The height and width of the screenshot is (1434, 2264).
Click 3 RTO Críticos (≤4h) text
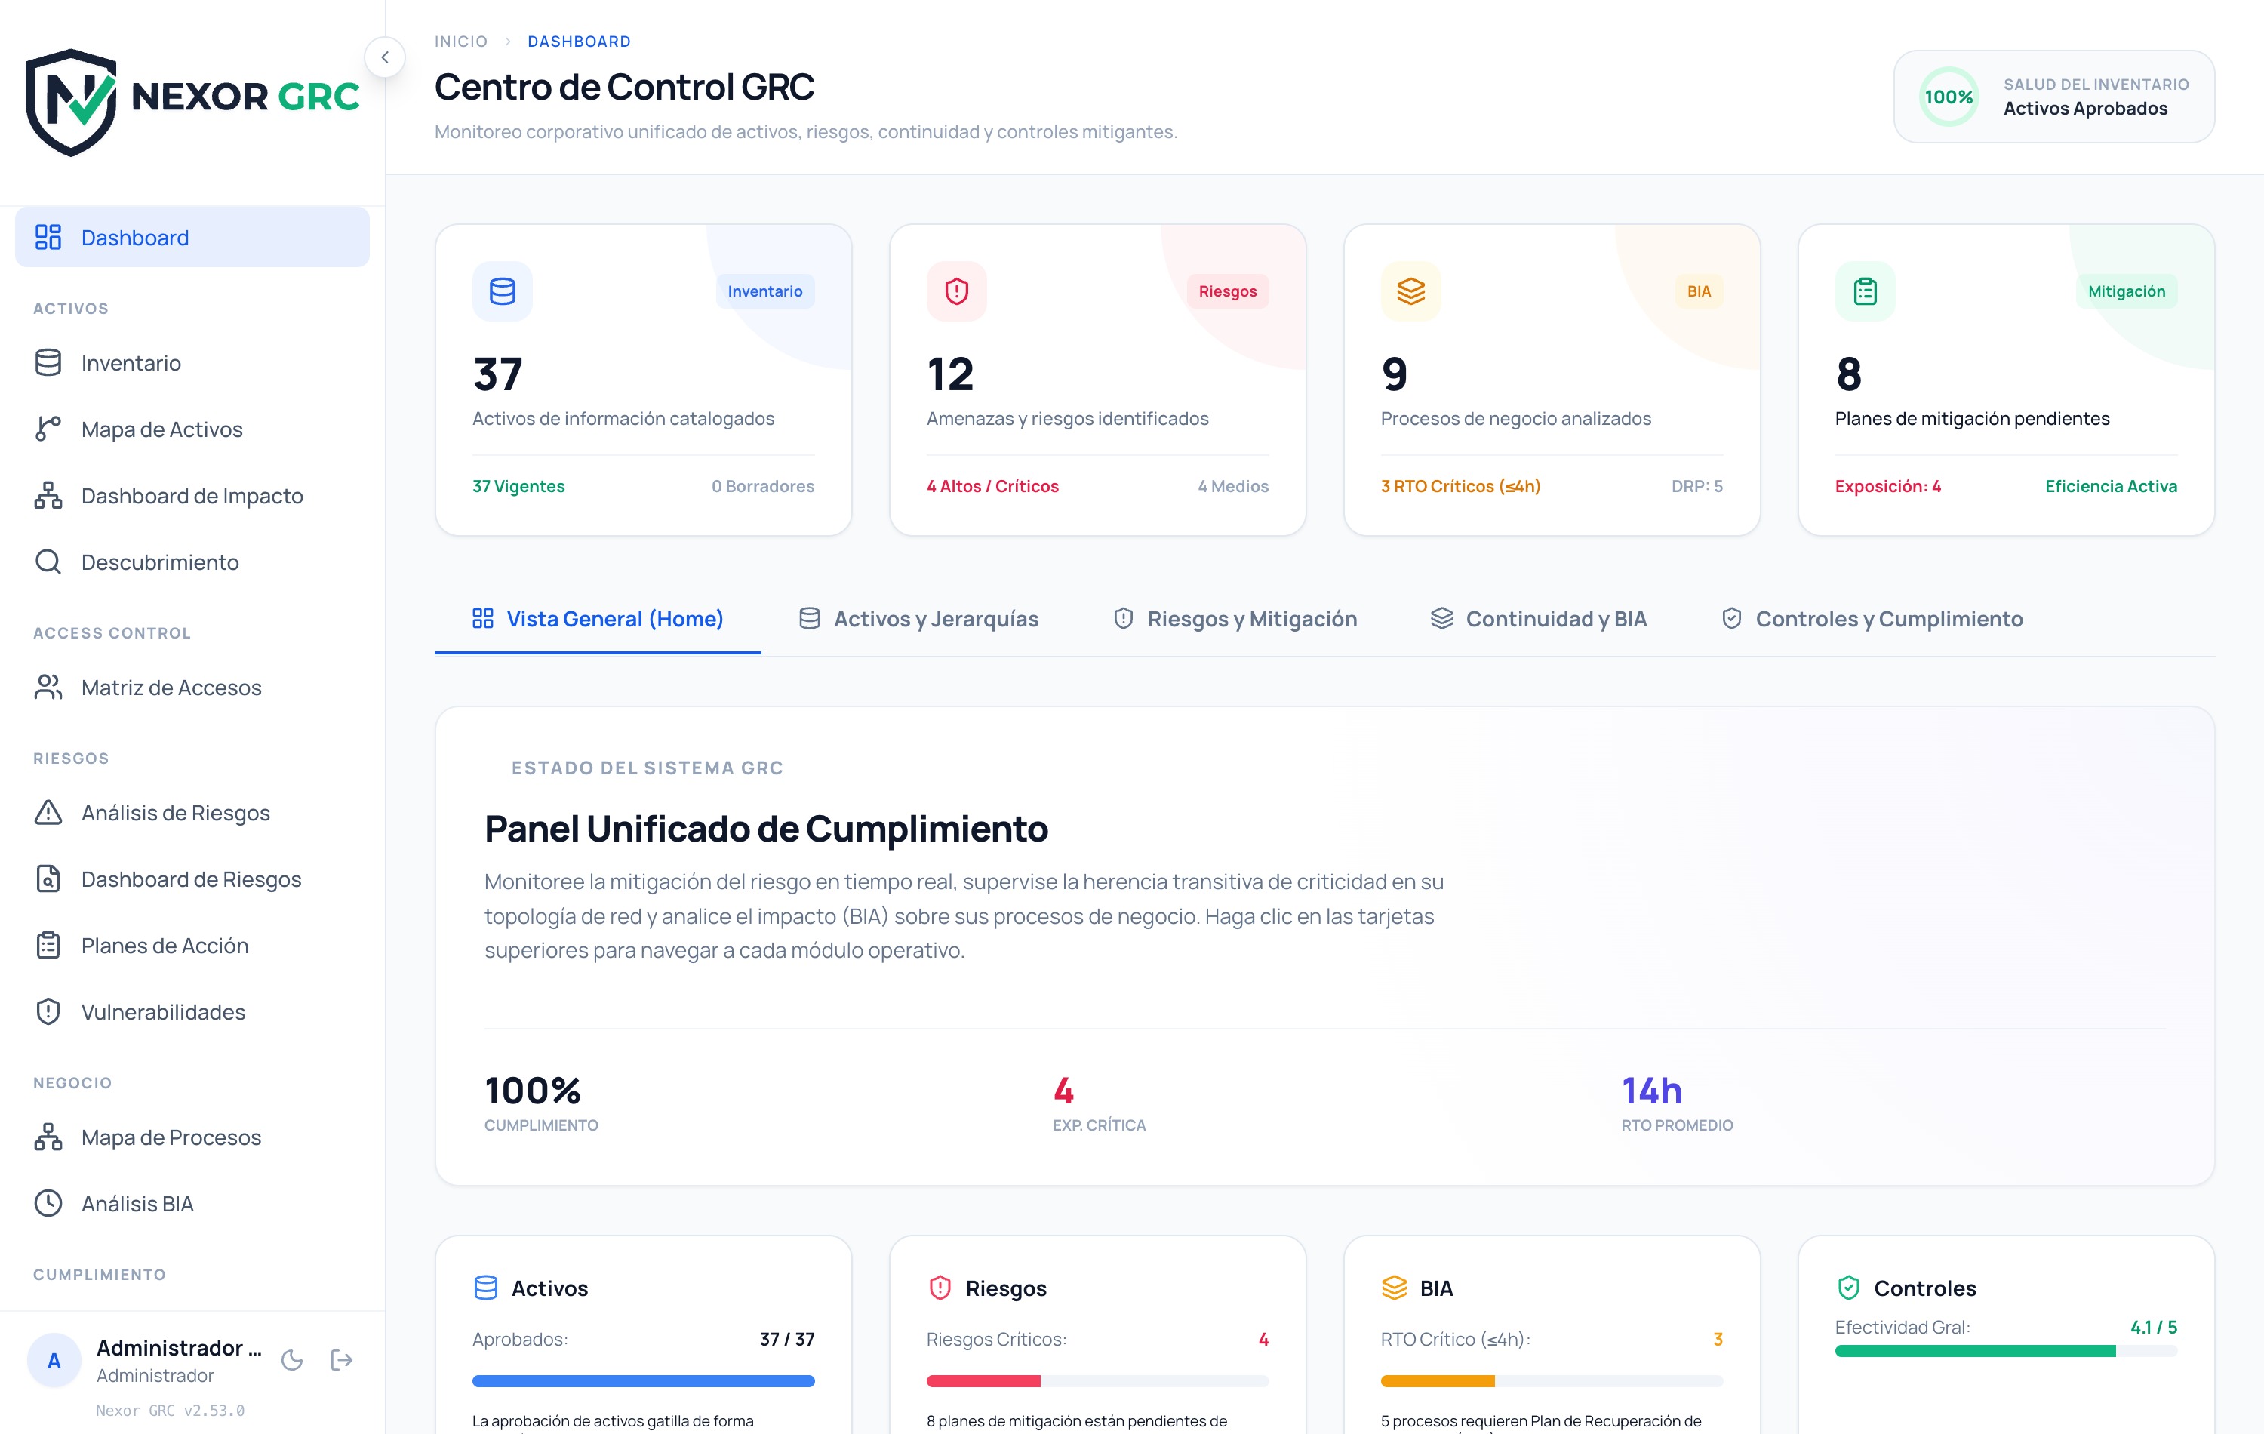coord(1460,486)
